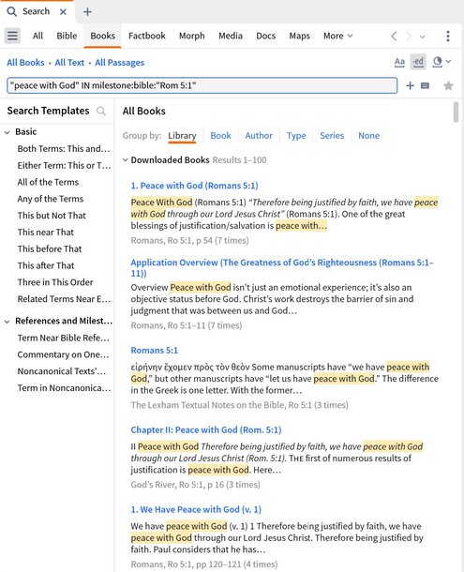Select Three in This Order template

click(x=55, y=282)
